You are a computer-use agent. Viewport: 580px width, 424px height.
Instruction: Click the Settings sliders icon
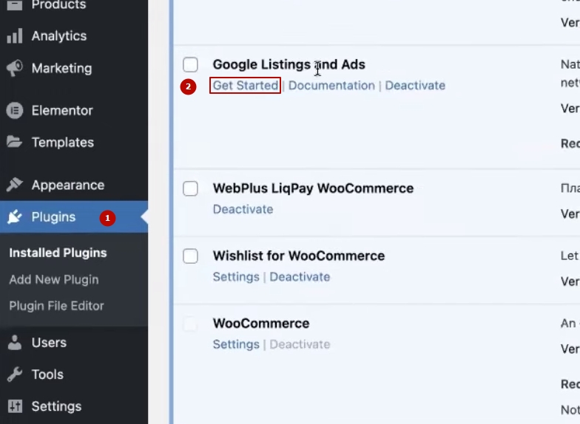[14, 406]
